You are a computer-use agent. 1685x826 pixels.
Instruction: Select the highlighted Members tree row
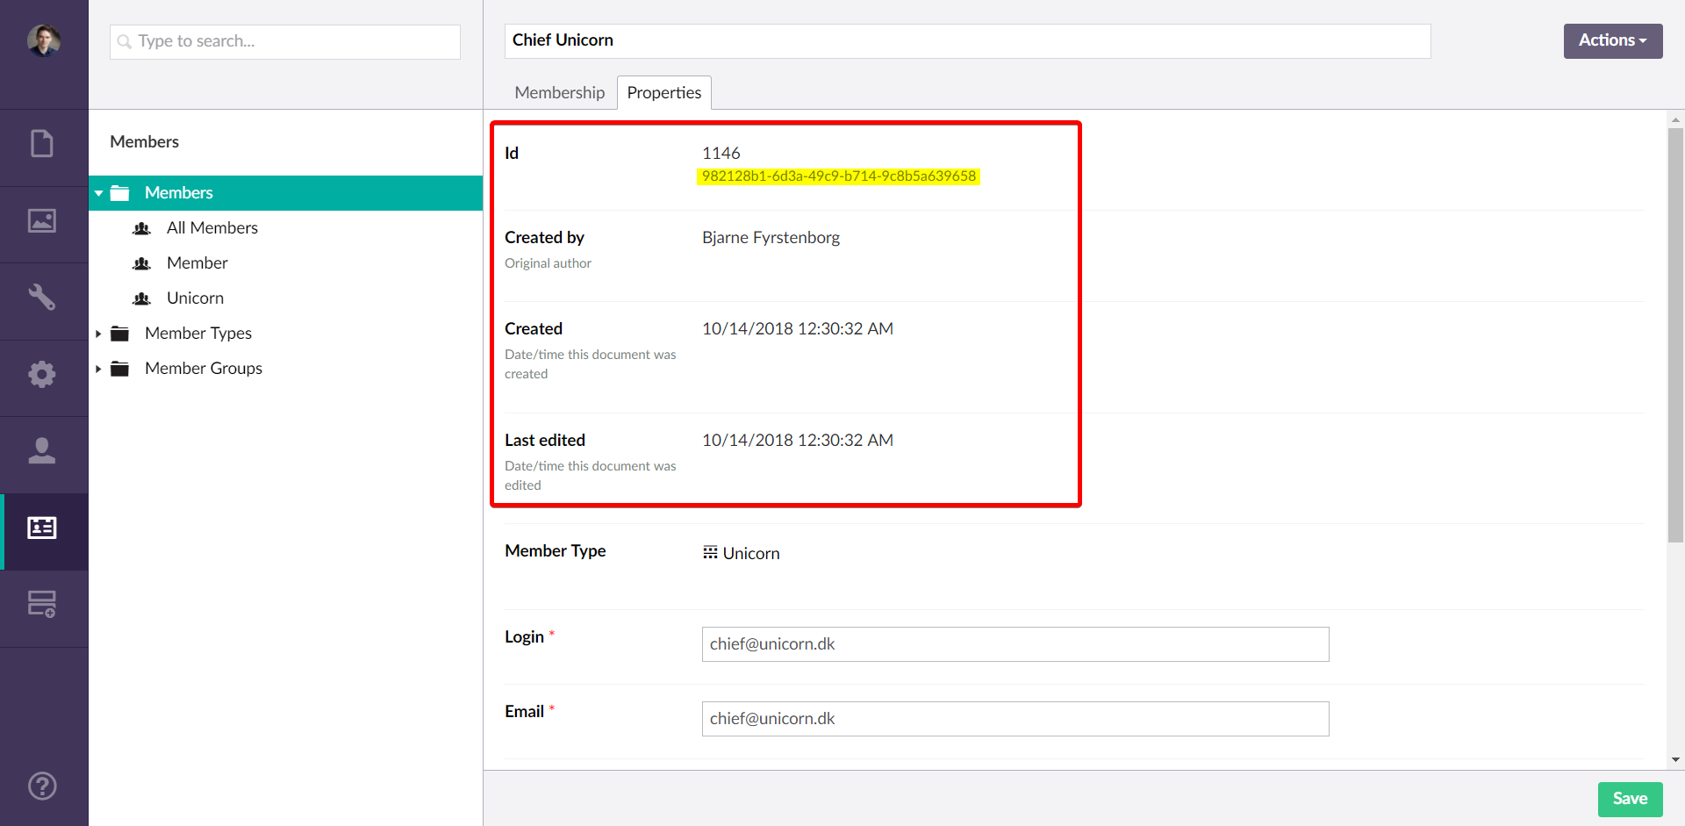[286, 193]
